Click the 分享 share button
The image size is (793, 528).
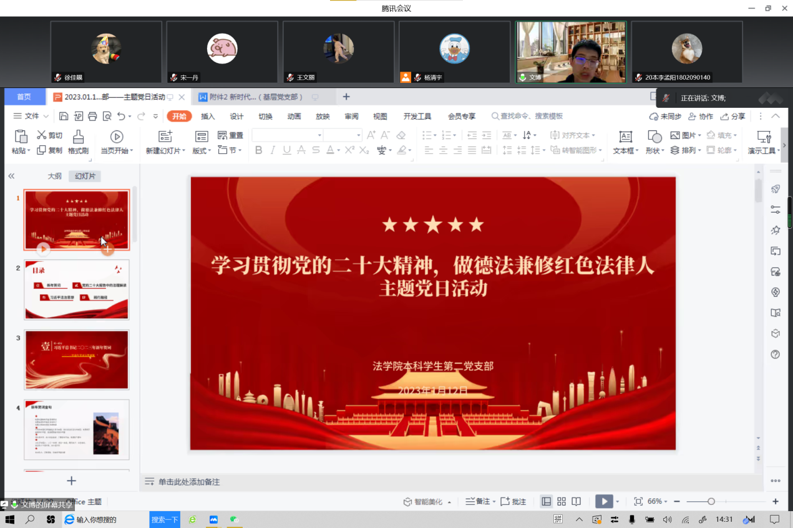click(x=733, y=116)
